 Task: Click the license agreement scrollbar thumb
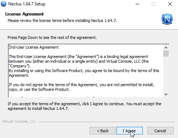[x=166, y=53]
